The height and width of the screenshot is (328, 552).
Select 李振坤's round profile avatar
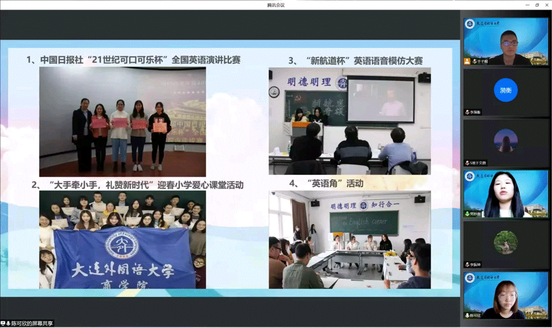click(506, 242)
